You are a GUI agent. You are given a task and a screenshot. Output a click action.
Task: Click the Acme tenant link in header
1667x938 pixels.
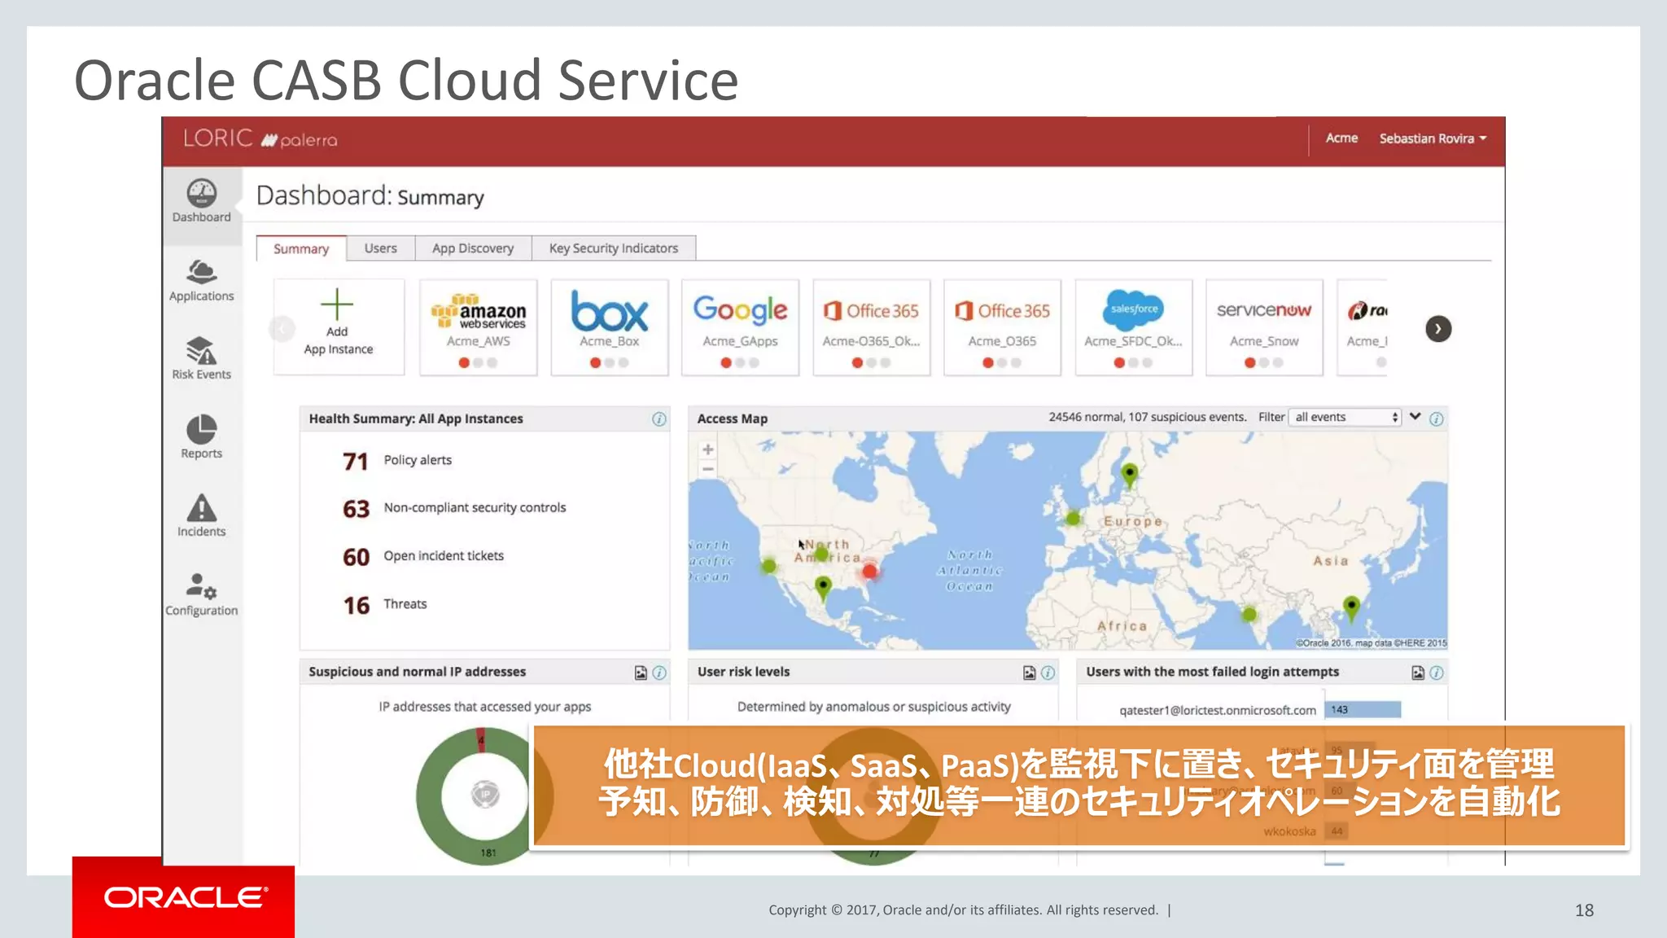coord(1341,138)
